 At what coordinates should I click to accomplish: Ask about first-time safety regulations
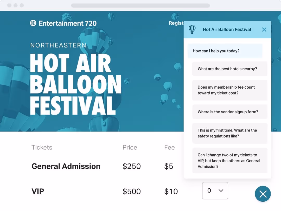click(230, 133)
